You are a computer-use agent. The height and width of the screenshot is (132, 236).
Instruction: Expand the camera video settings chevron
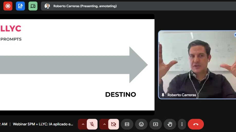coord(104,124)
